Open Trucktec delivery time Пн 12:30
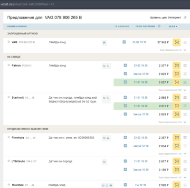This screenshot has width=190, height=188. click(x=141, y=185)
